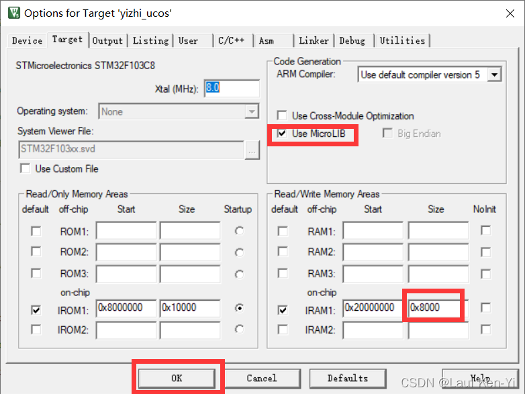Toggle Use Cross-Module Optimization
This screenshot has height=394, width=525.
pos(282,115)
